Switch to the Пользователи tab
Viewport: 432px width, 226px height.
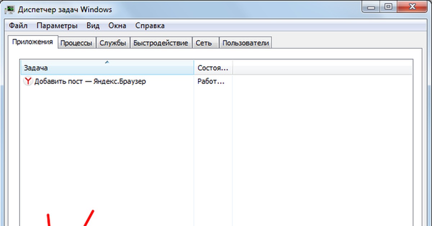pos(246,43)
